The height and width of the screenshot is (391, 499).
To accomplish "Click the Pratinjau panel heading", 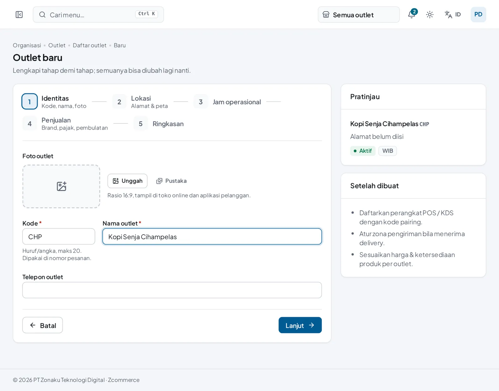I will tap(365, 97).
